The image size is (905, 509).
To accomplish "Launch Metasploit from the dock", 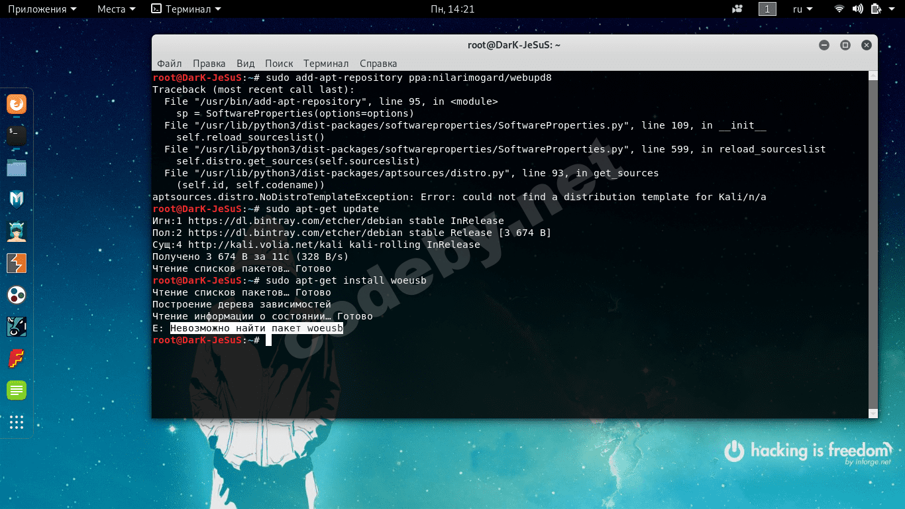I will (17, 199).
